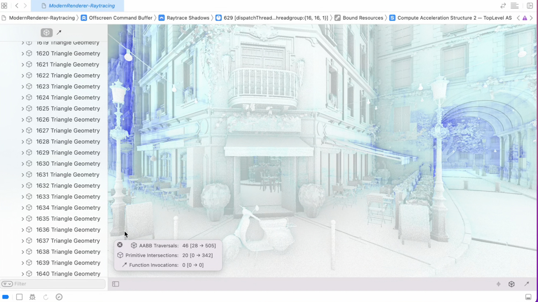The height and width of the screenshot is (302, 538).
Task: Click the purple warning issue icon
Action: [x=525, y=18]
